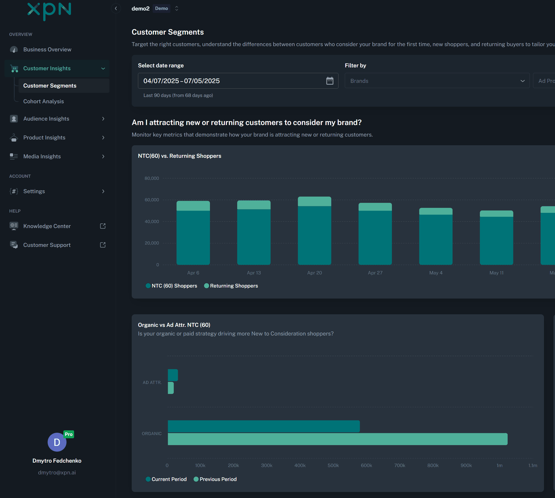Open Customer Support via its chat icon
Image resolution: width=555 pixels, height=498 pixels.
(x=14, y=245)
